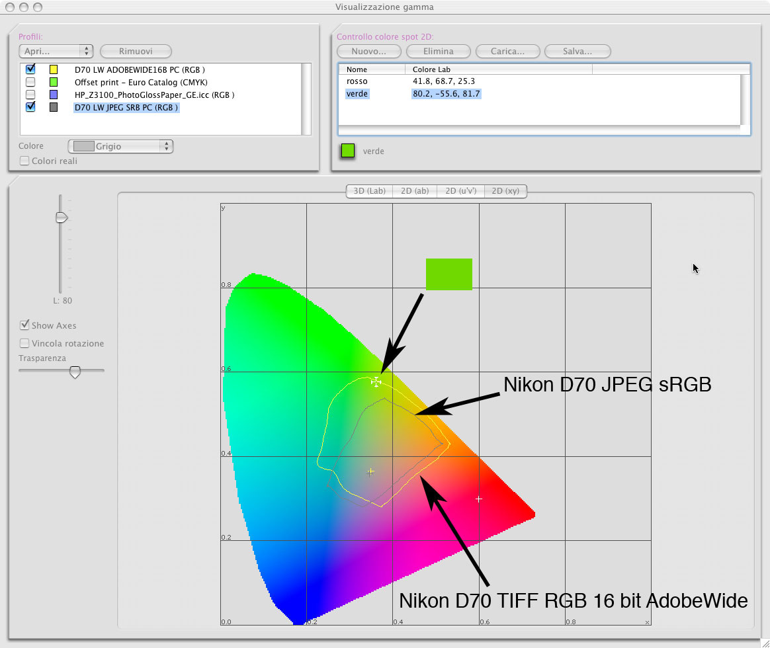Click the Colore Lab column header
Image resolution: width=770 pixels, height=648 pixels.
pyautogui.click(x=498, y=69)
